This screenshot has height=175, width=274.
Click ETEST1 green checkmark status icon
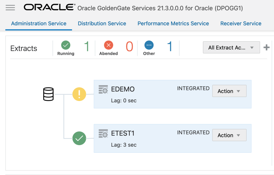coord(79,138)
